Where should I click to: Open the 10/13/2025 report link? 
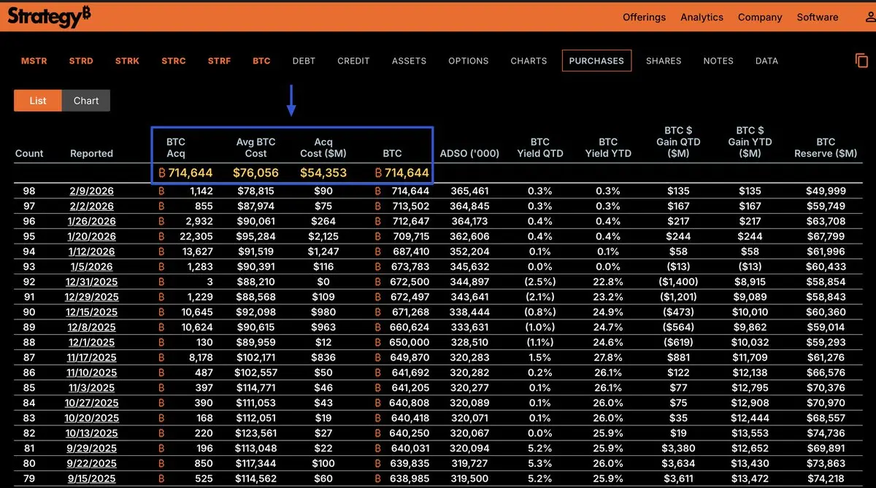tap(91, 433)
